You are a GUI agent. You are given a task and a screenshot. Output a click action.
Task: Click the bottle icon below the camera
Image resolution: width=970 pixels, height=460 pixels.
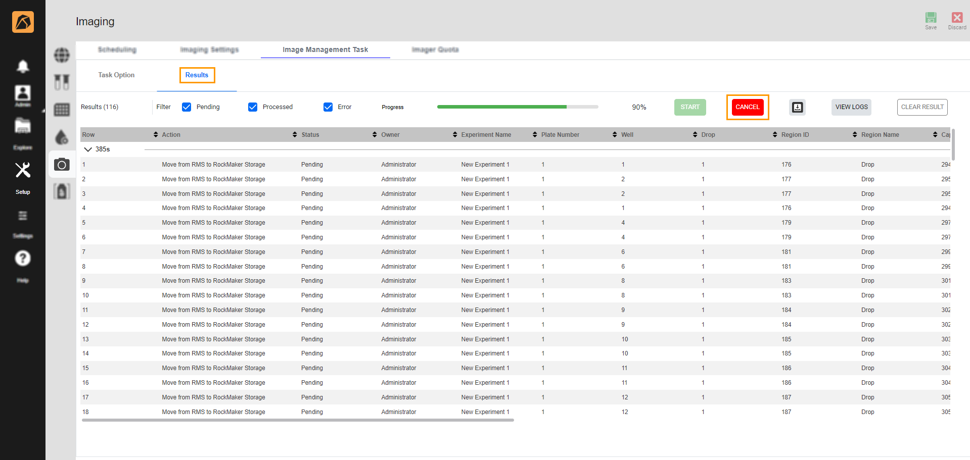click(62, 191)
